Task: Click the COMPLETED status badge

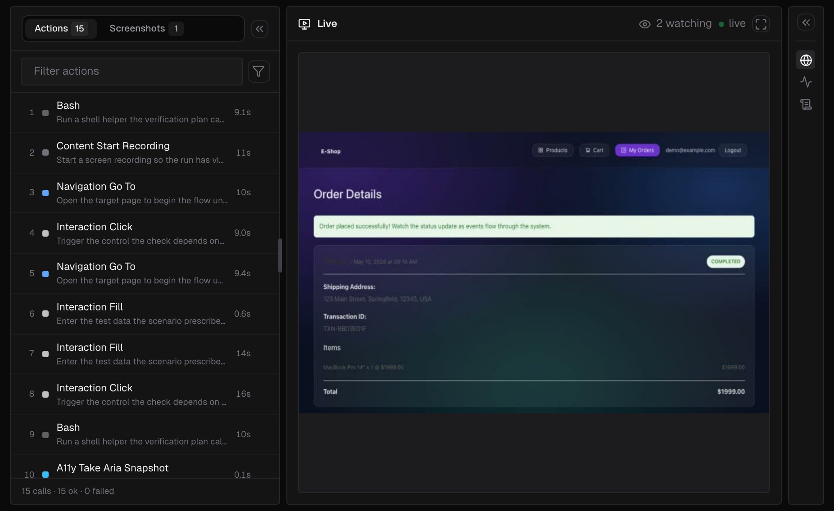Action: (x=725, y=261)
